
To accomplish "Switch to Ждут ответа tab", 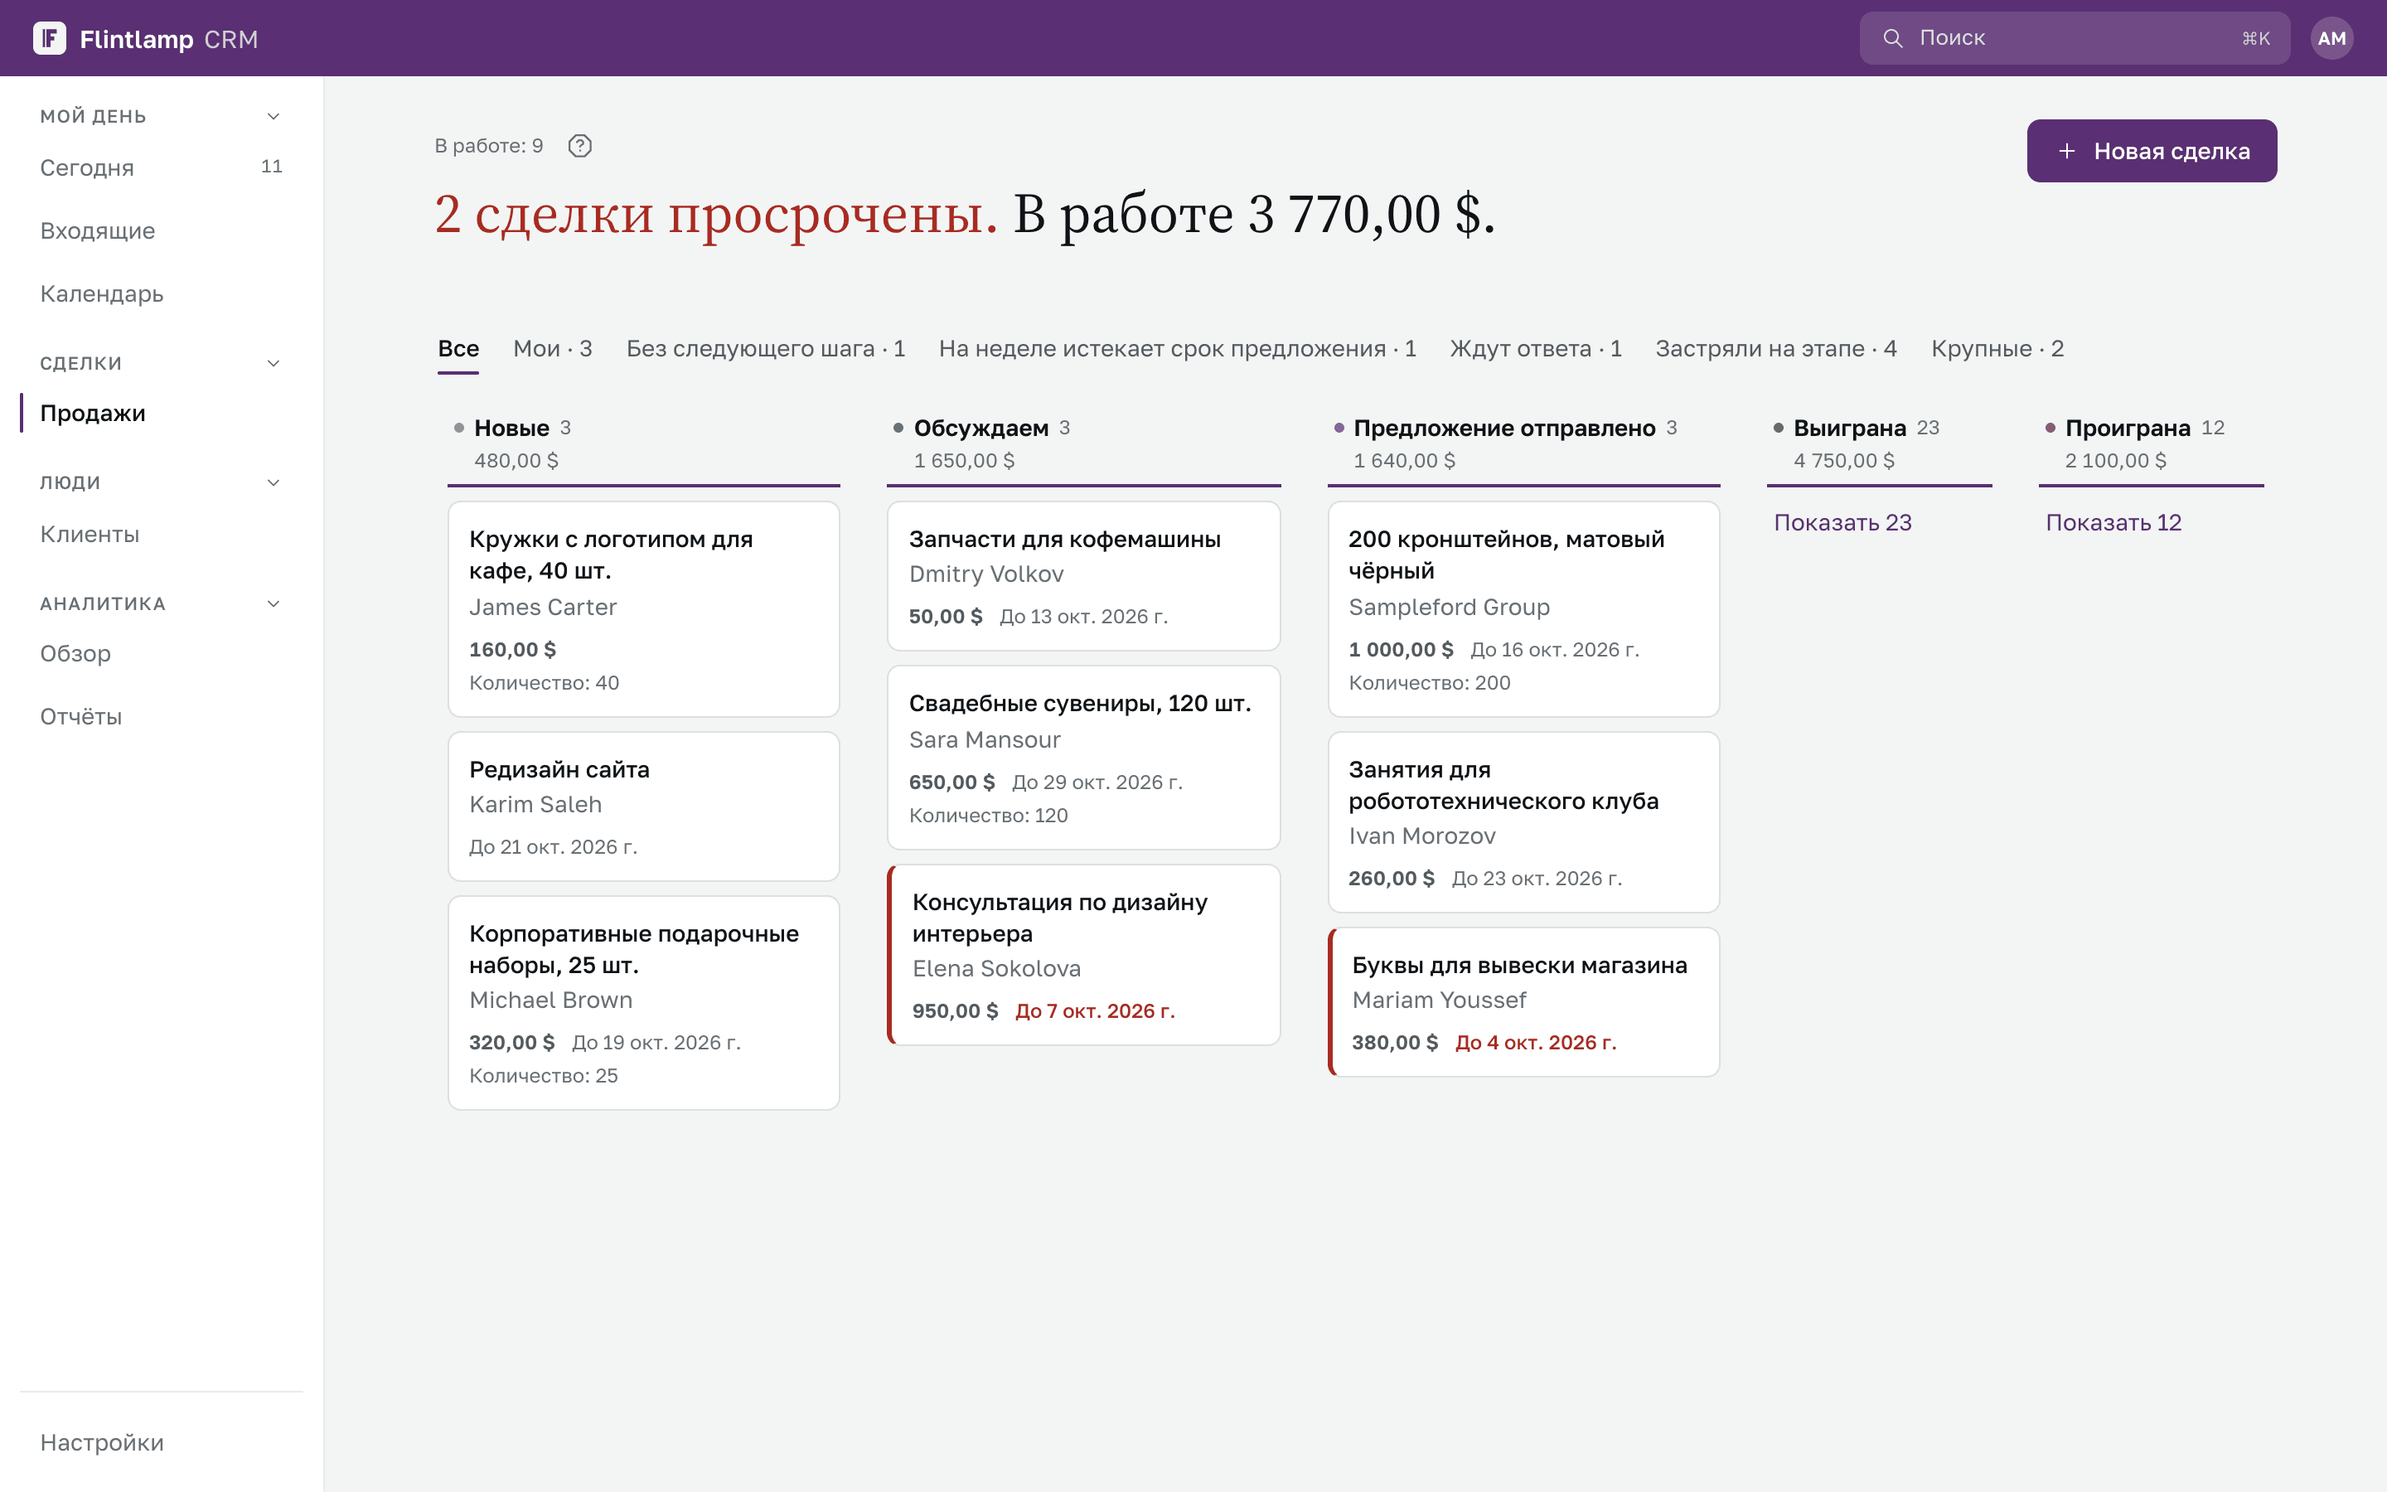I will click(1536, 348).
